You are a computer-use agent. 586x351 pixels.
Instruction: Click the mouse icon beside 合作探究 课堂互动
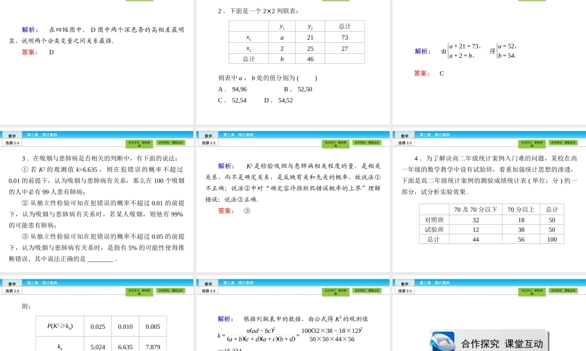442,342
